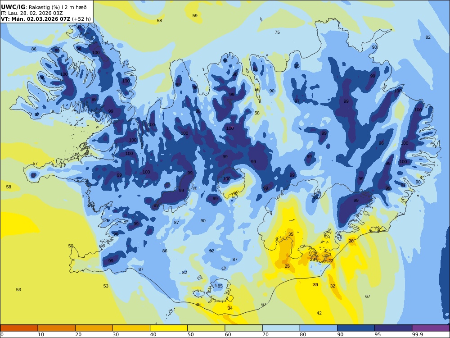Image resolution: width=450 pixels, height=338 pixels.
Task: Click the humidity value "57" on the map
Action: pos(35,164)
